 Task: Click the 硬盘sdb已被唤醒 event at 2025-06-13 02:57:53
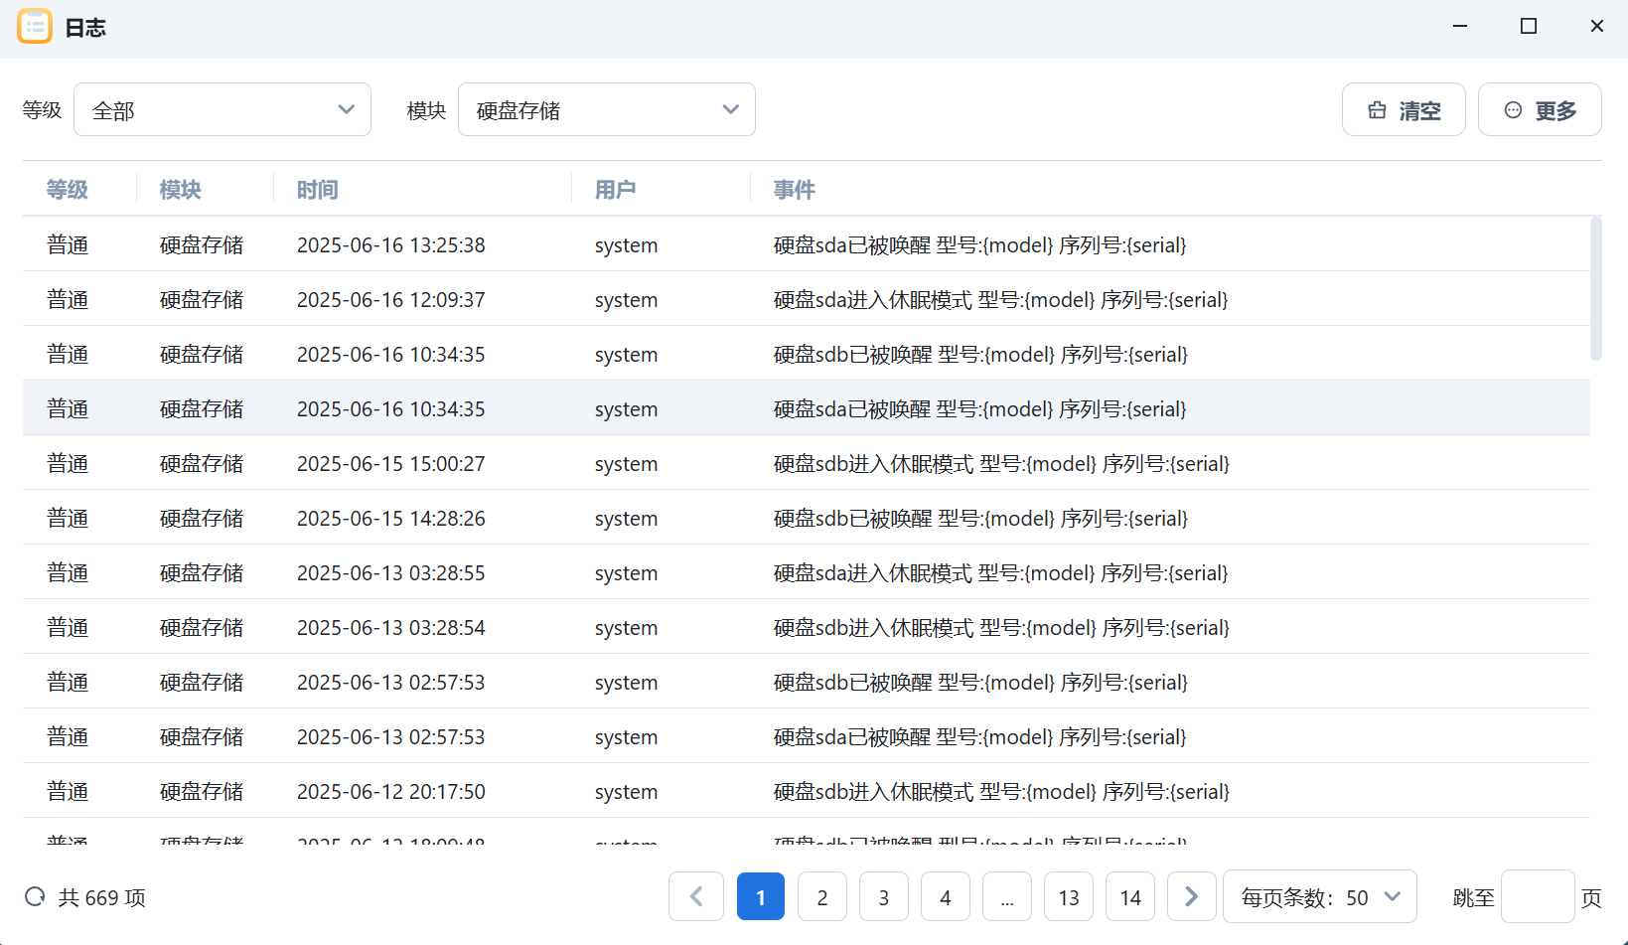[980, 683]
